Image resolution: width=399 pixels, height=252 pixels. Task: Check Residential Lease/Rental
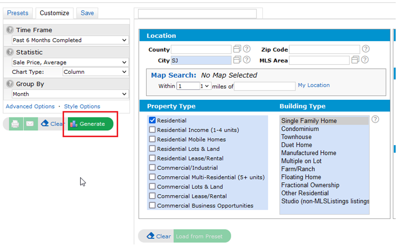tap(152, 158)
